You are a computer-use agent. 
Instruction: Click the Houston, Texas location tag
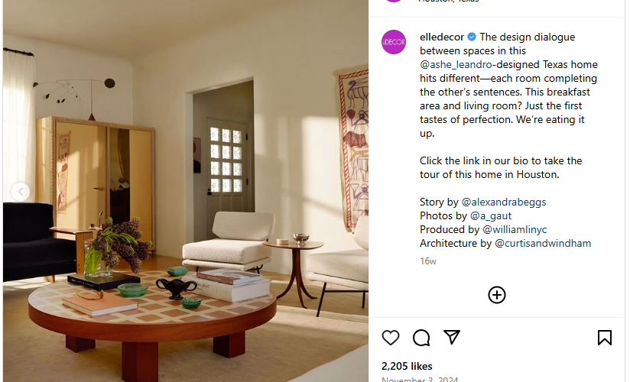click(x=448, y=2)
